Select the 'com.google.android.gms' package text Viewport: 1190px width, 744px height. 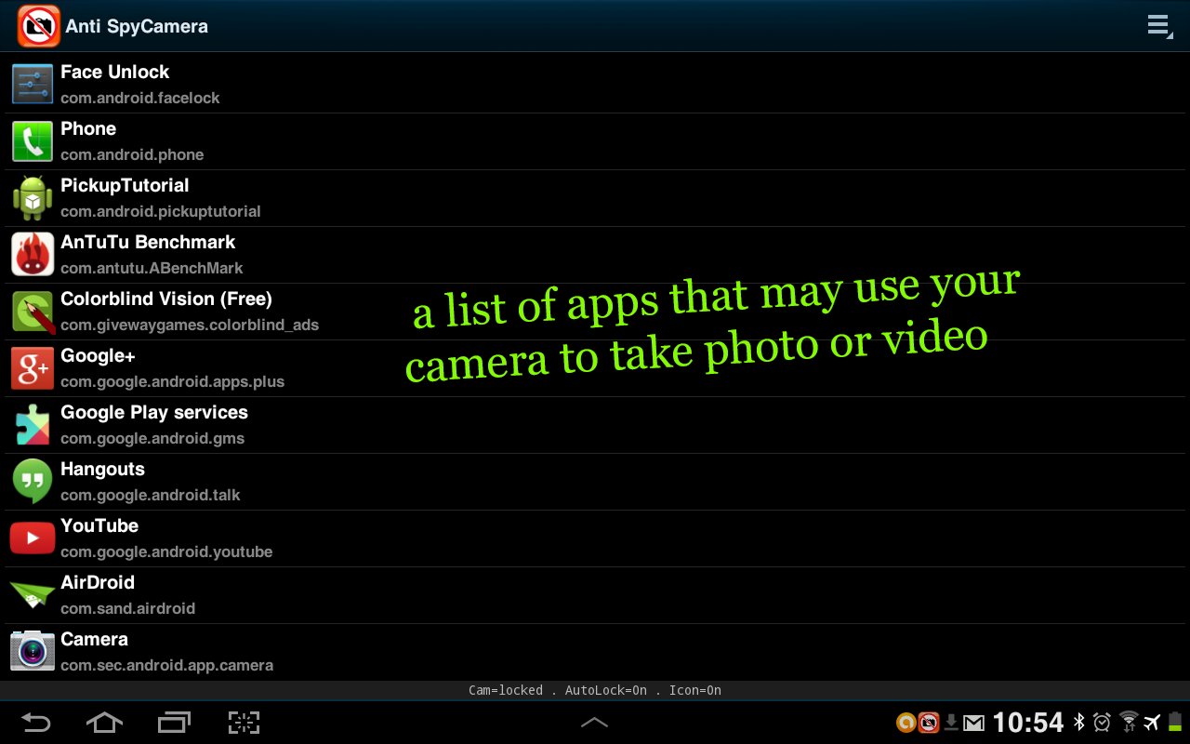[152, 438]
